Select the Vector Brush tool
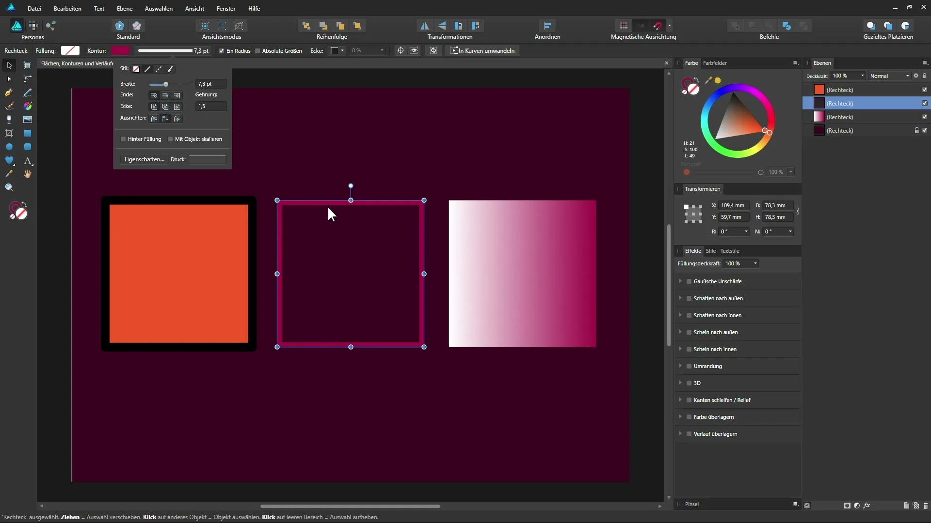This screenshot has height=523, width=931. [9, 106]
